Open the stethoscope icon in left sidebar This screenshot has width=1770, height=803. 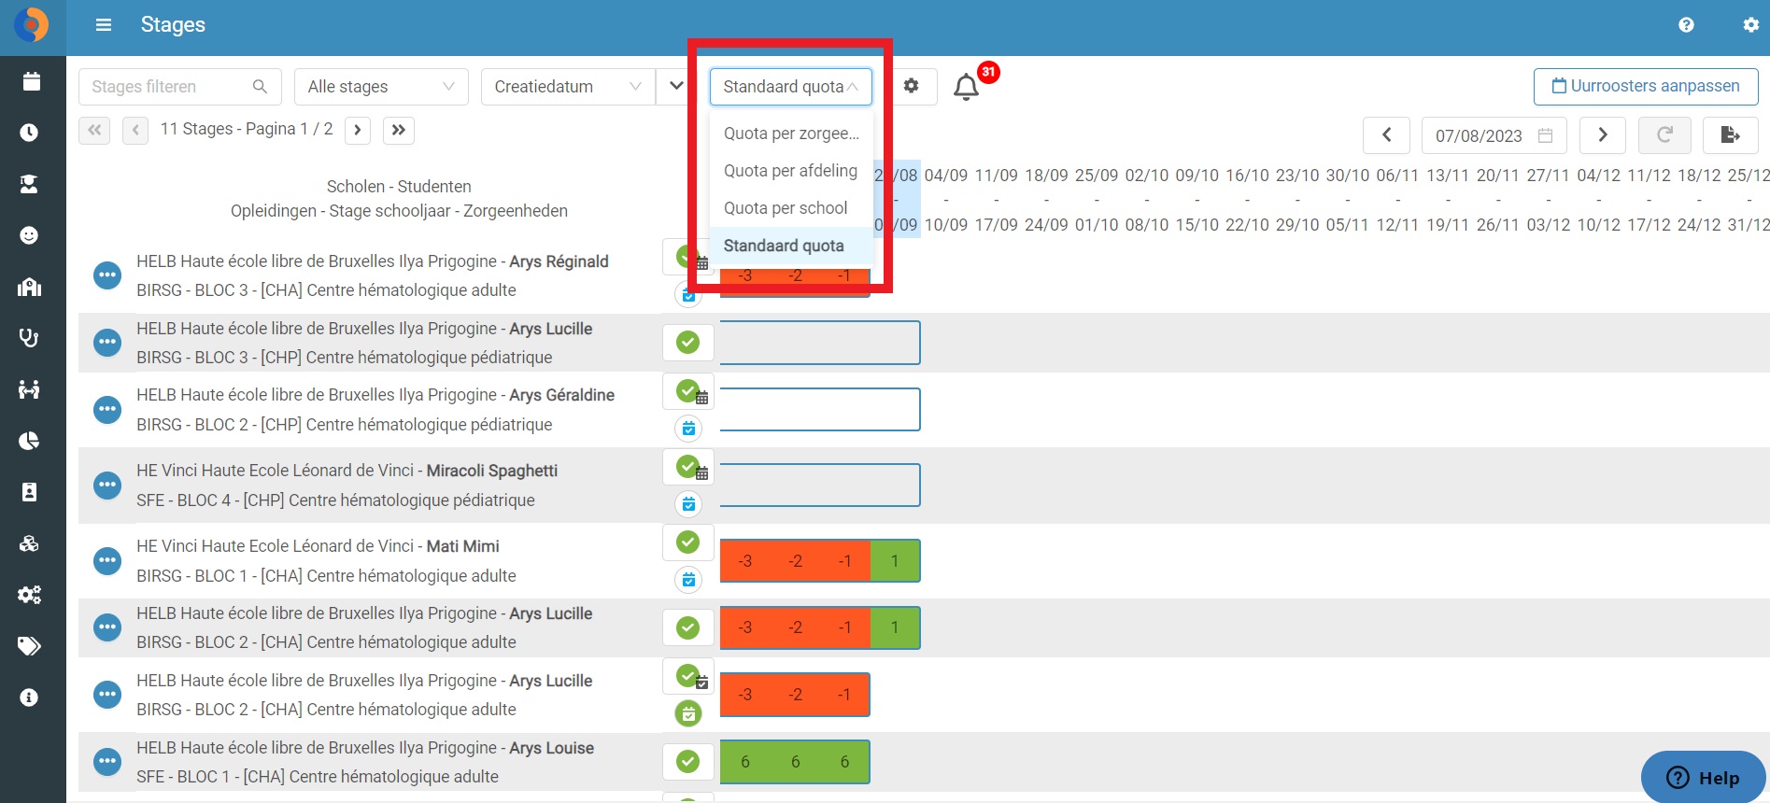[29, 338]
